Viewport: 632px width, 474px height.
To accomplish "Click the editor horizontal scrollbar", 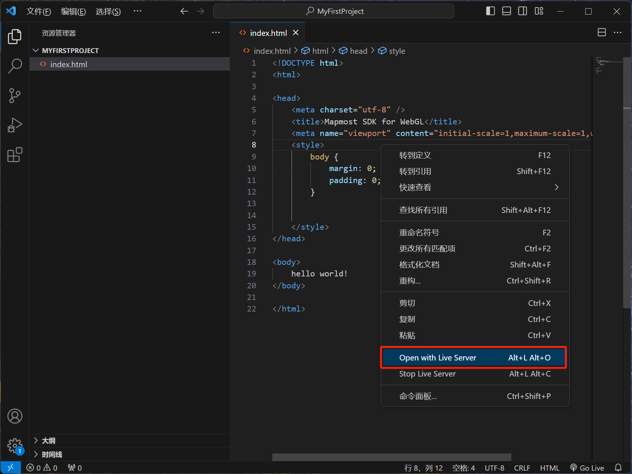I will (x=391, y=457).
